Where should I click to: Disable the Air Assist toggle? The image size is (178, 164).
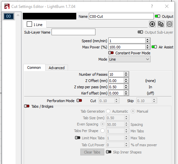click(x=154, y=47)
